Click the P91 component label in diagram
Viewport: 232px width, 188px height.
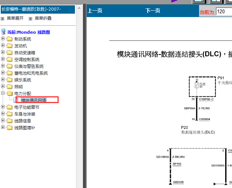click(221, 78)
